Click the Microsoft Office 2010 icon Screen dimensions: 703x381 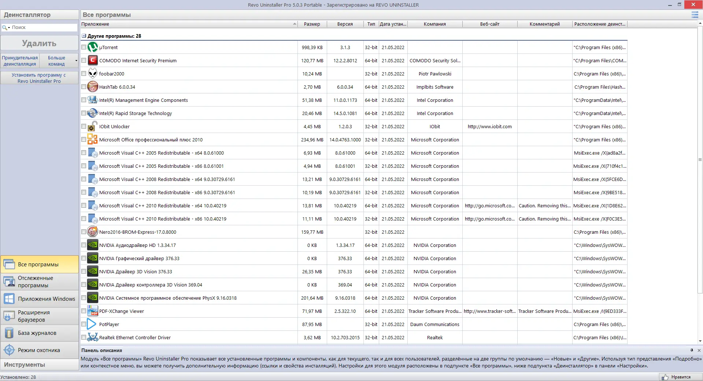(93, 140)
